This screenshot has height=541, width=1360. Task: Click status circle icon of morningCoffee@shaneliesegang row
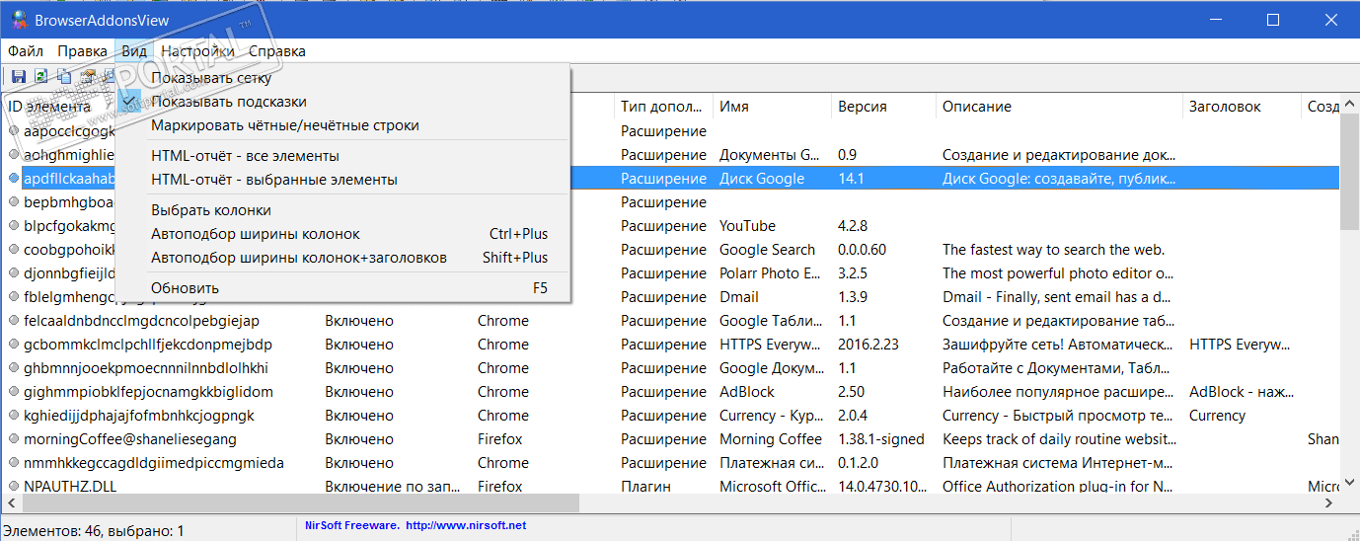14,439
